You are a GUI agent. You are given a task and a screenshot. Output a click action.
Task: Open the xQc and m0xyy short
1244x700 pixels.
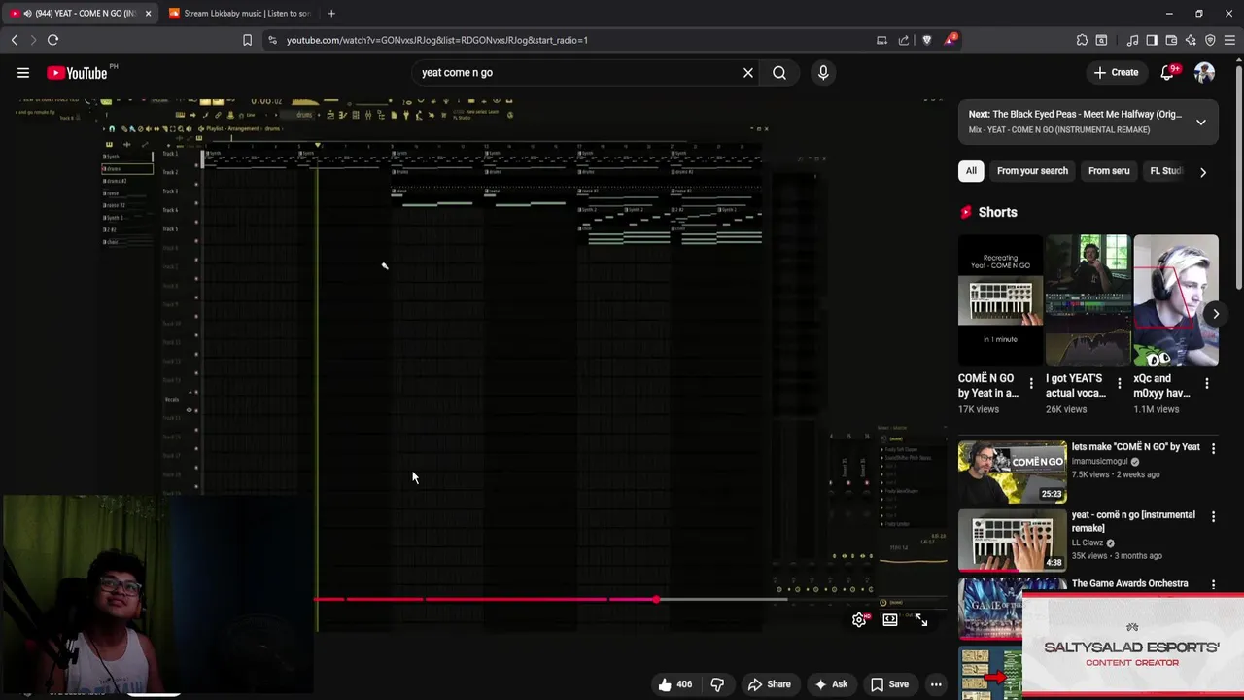pyautogui.click(x=1175, y=300)
